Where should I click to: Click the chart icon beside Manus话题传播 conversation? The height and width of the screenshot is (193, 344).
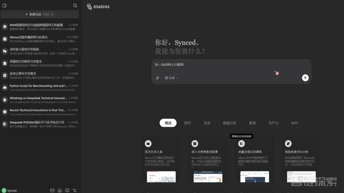[5, 39]
